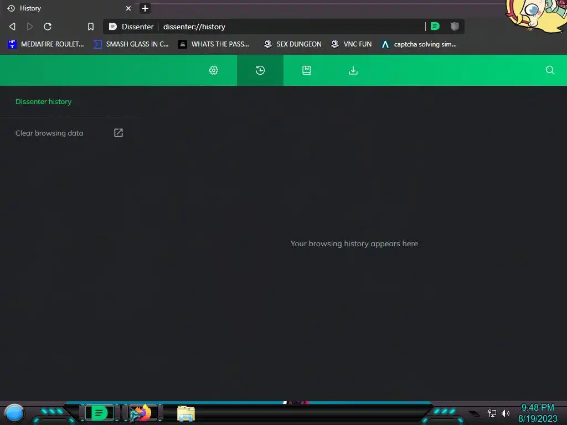This screenshot has width=567, height=425.
Task: Open the Dissenter comments green icon
Action: point(435,26)
